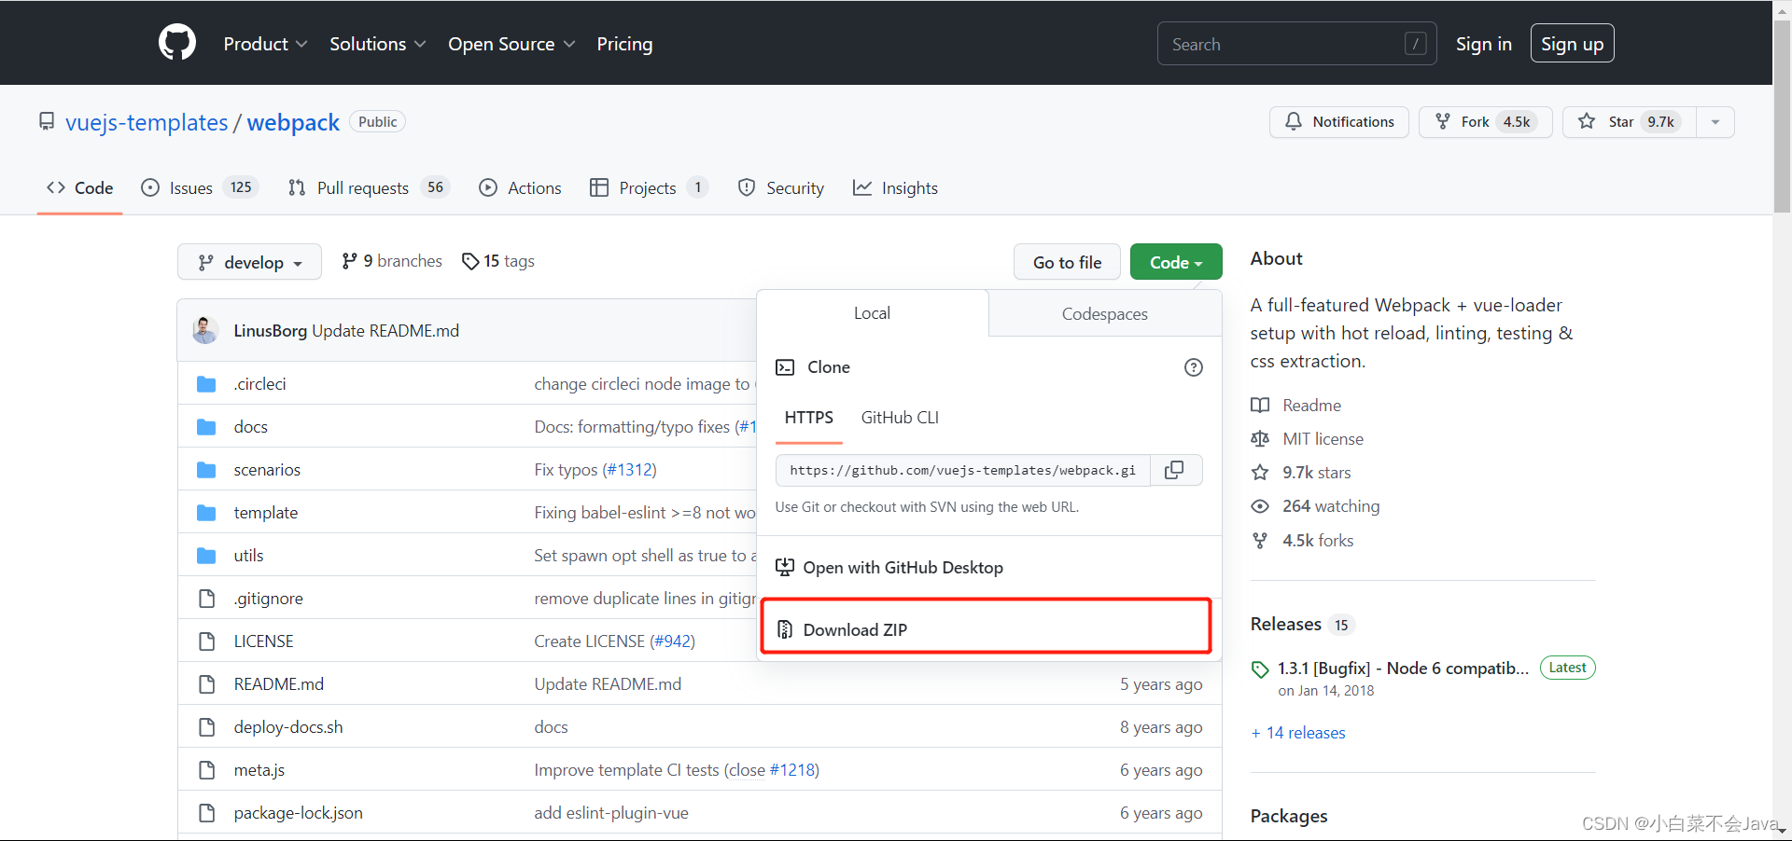Viewport: 1792px width, 841px height.
Task: Click the Notifications button
Action: pyautogui.click(x=1338, y=122)
